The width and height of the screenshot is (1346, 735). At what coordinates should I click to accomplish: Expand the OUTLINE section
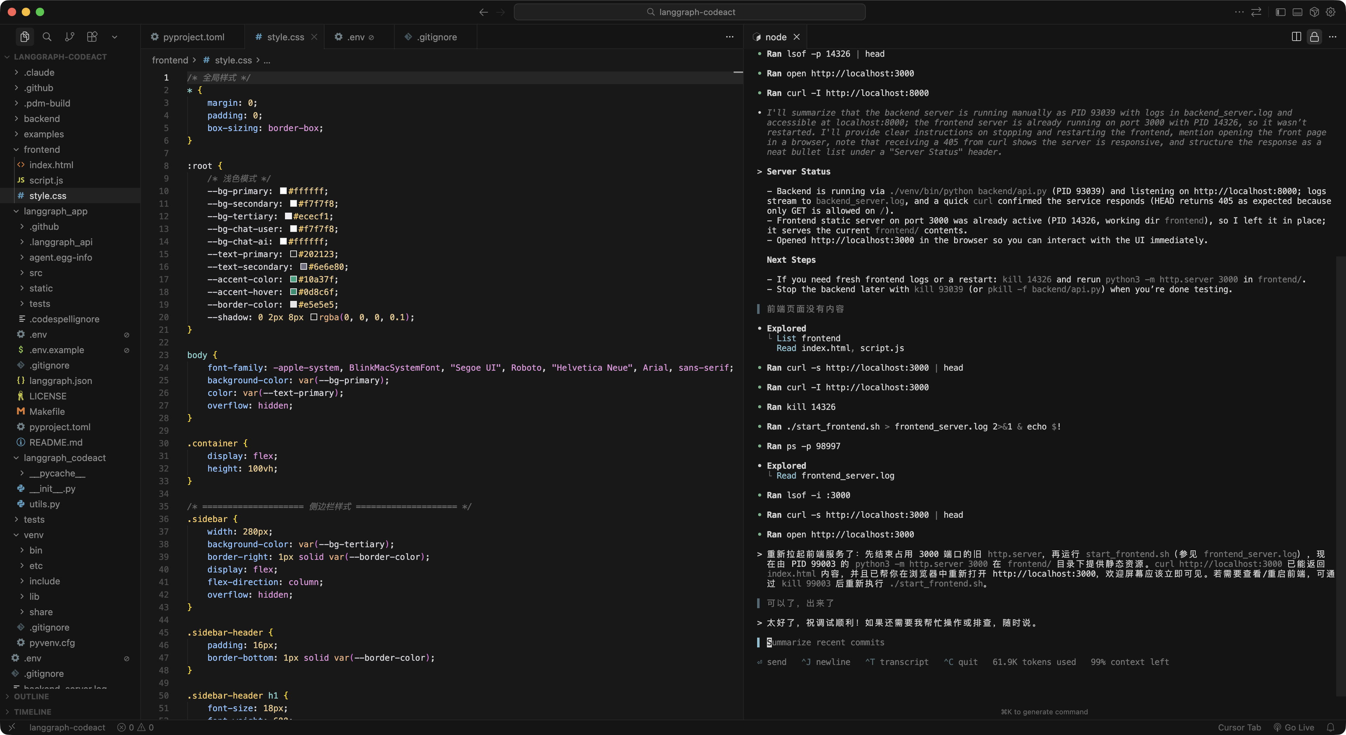[31, 696]
